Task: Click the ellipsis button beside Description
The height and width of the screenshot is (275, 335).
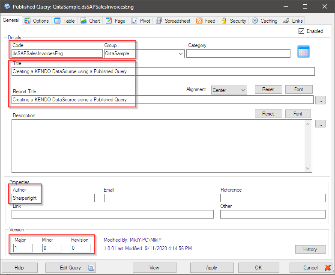Action: (320, 124)
